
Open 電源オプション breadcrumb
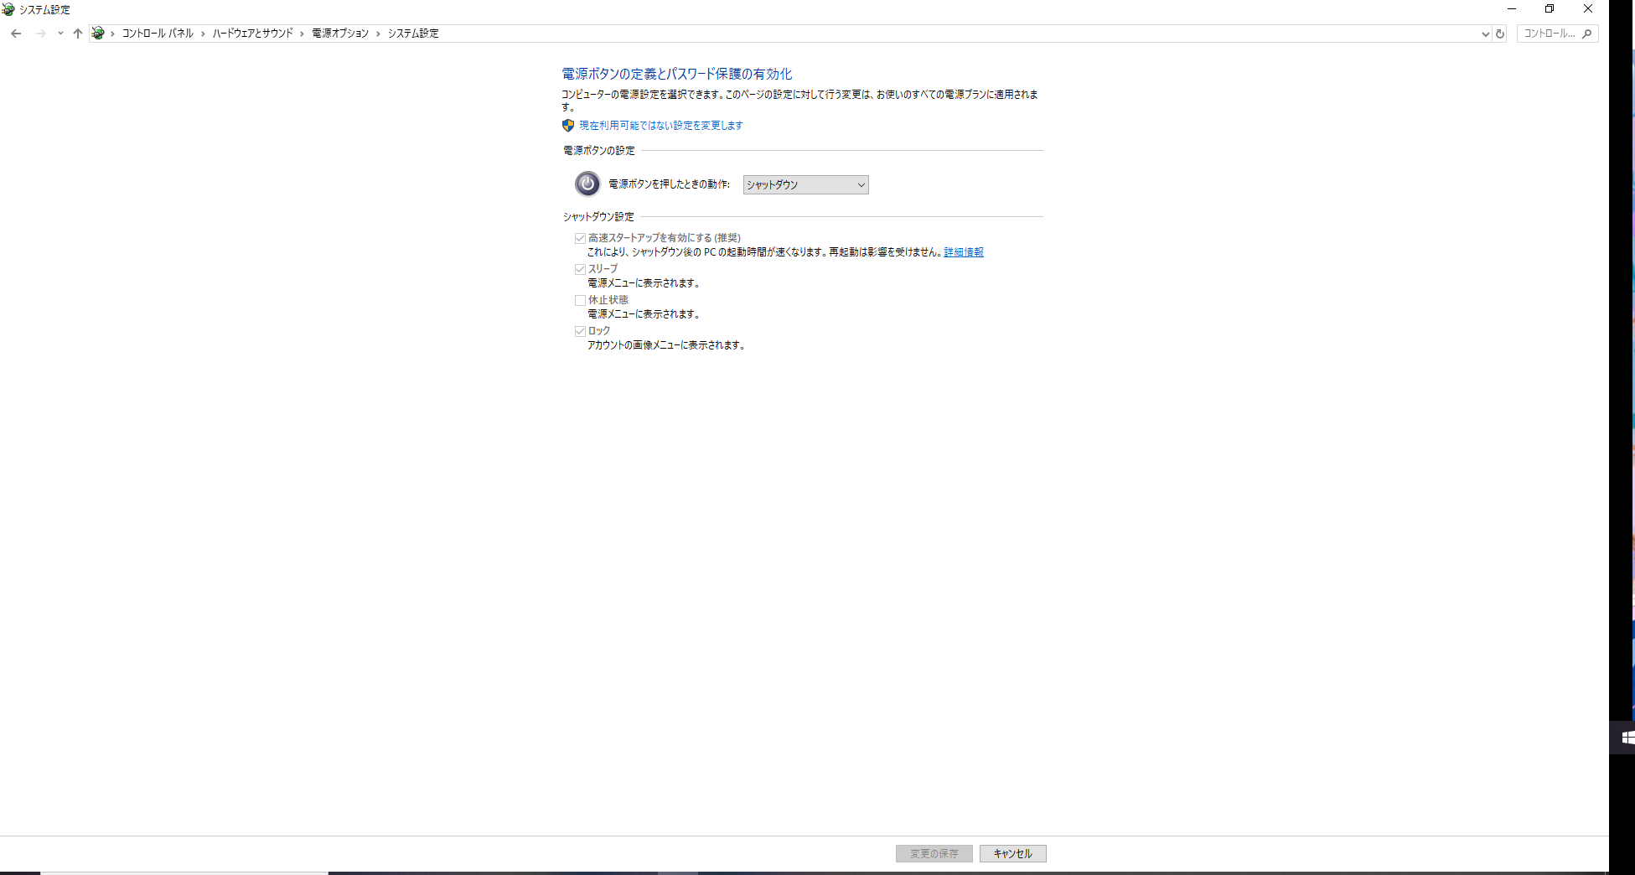click(x=340, y=34)
